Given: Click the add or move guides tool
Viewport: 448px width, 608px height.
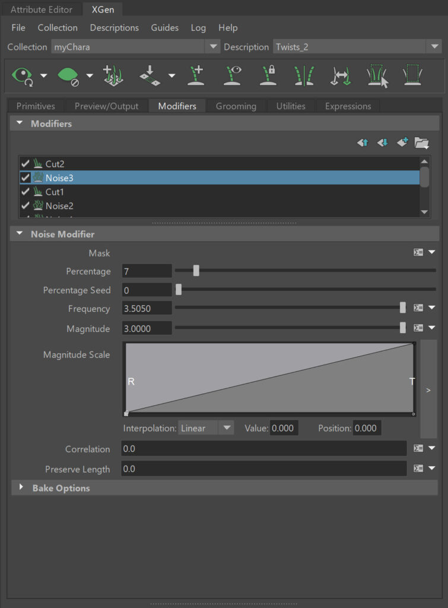Looking at the screenshot, I should [x=197, y=76].
